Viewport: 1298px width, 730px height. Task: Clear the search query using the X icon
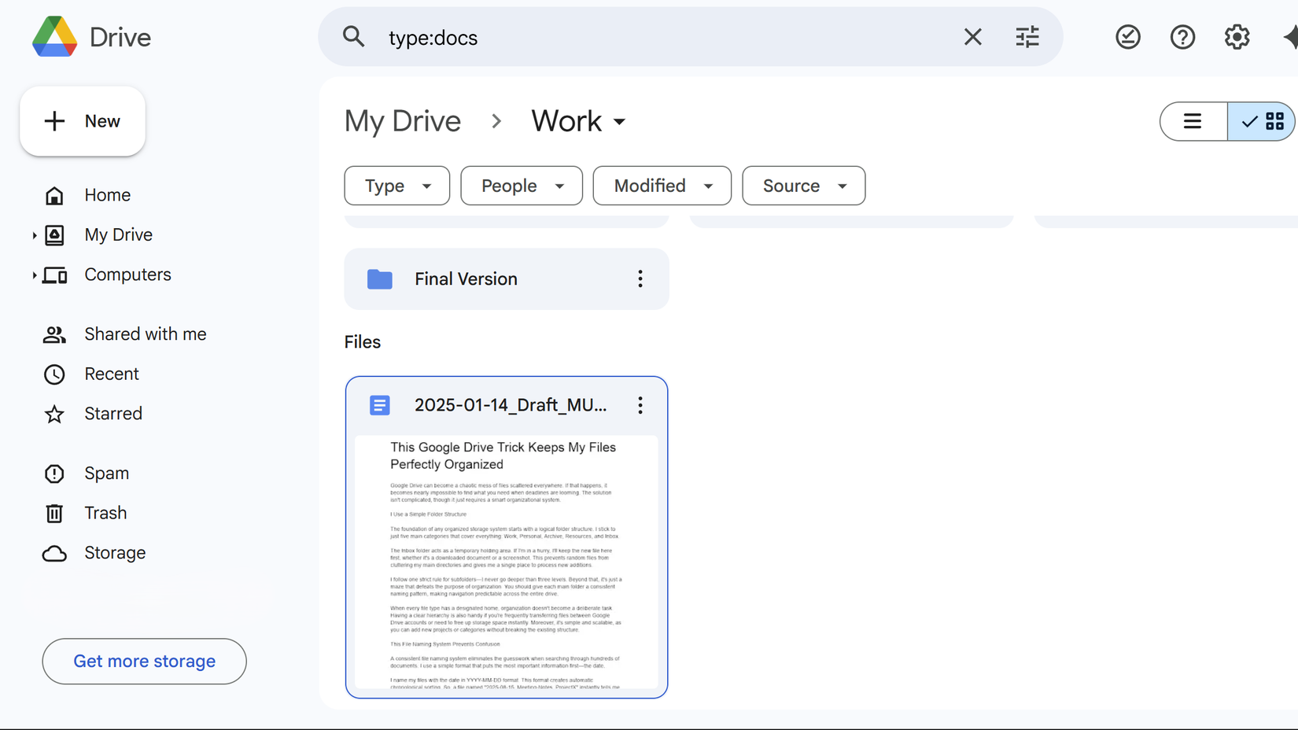pyautogui.click(x=972, y=36)
